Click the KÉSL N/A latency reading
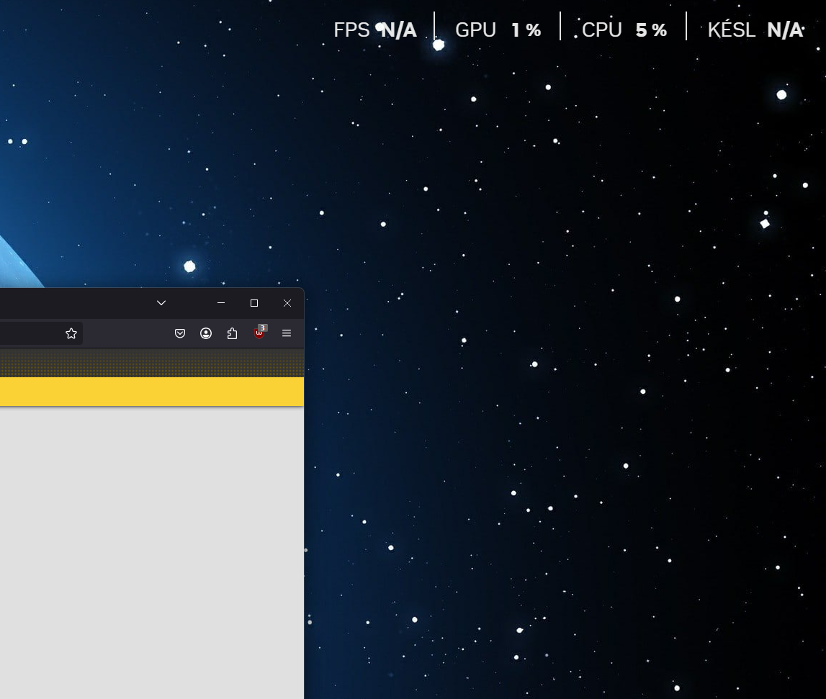Screen dimensions: 826x699 click(756, 30)
